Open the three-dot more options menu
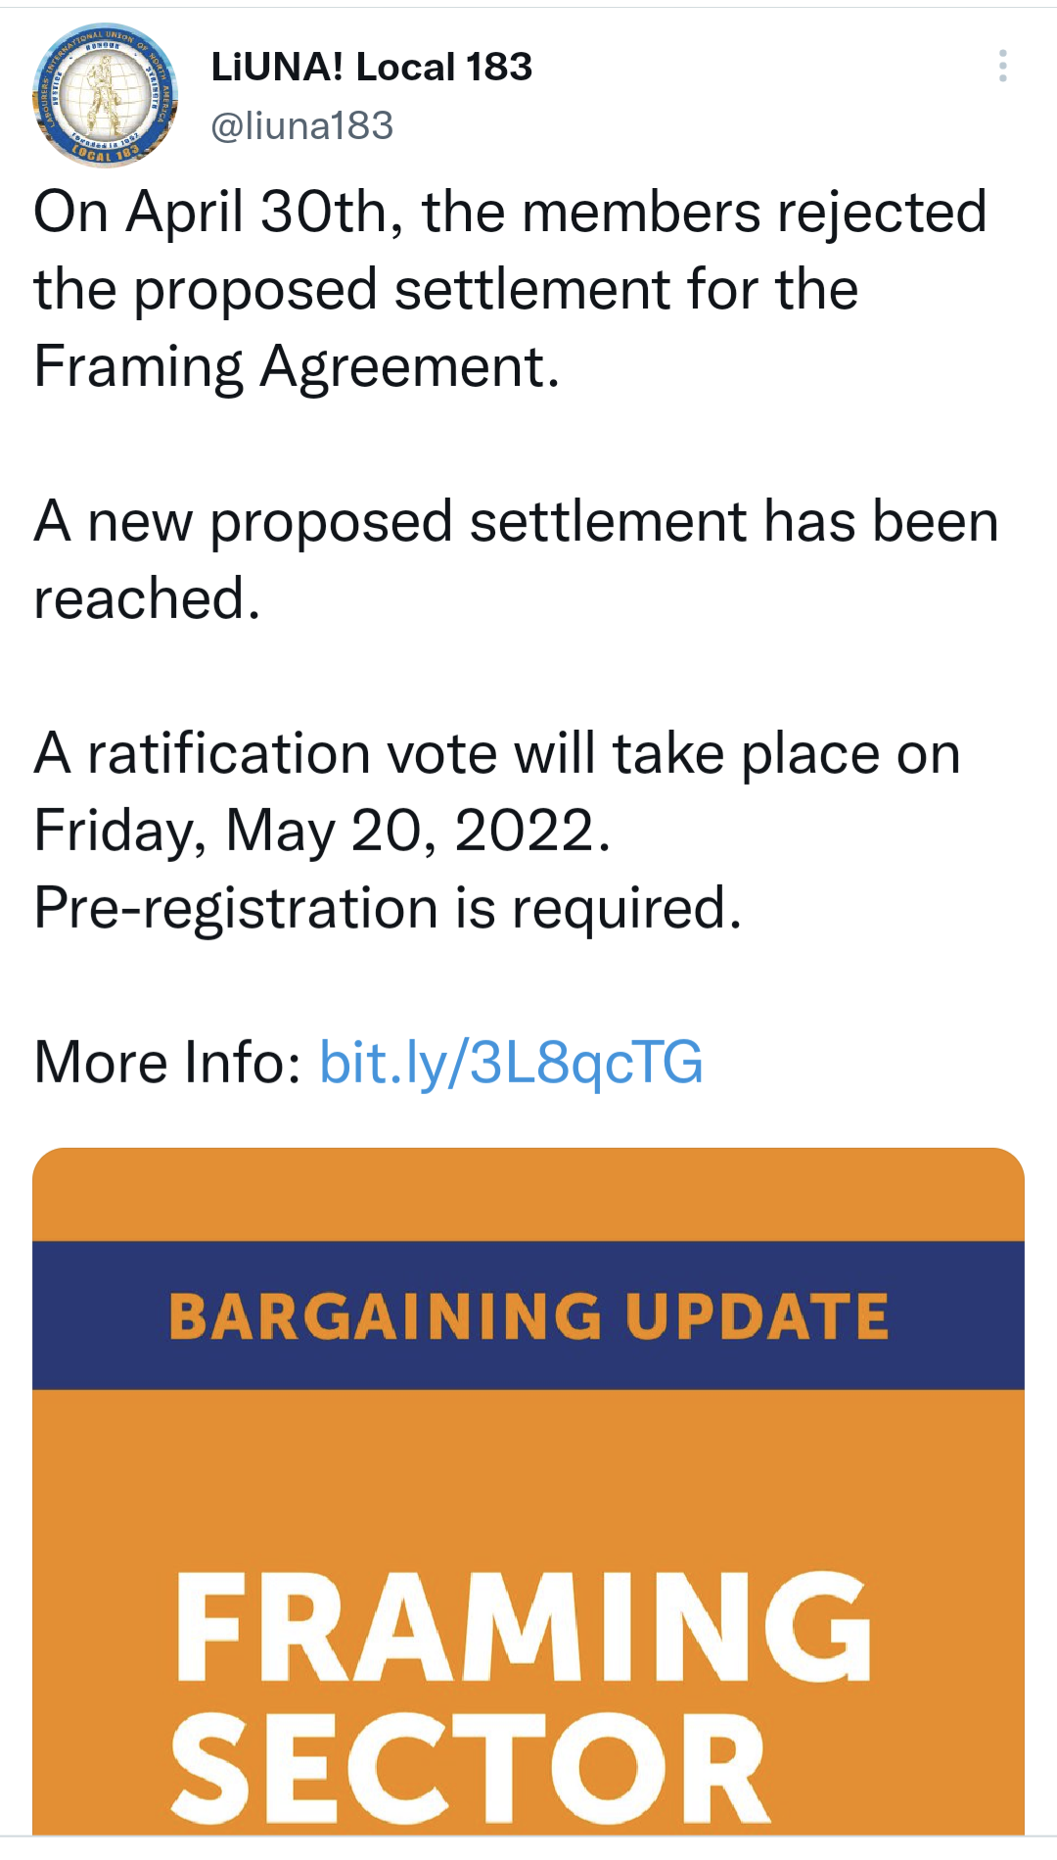Screen dimensions: 1057x1860 [1002, 66]
